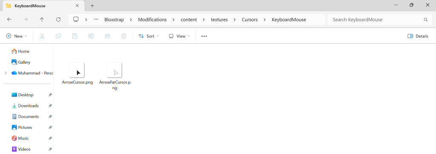Click pin icon next to Videos
The width and height of the screenshot is (436, 154).
pos(50,149)
